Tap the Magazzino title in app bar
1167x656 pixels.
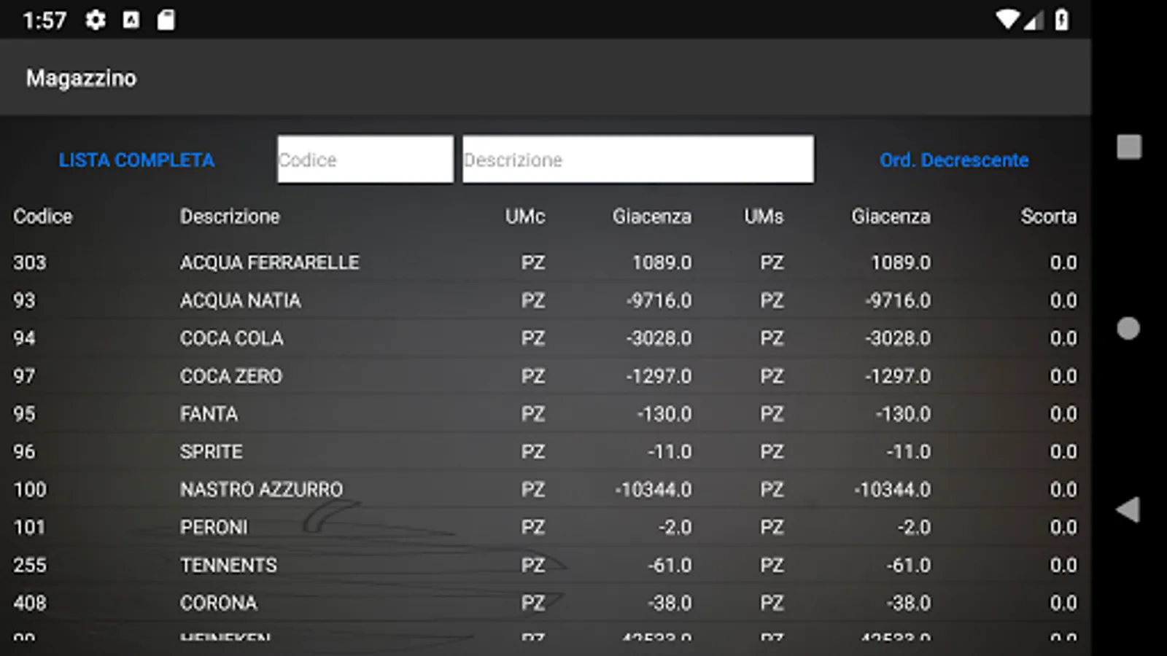click(81, 78)
